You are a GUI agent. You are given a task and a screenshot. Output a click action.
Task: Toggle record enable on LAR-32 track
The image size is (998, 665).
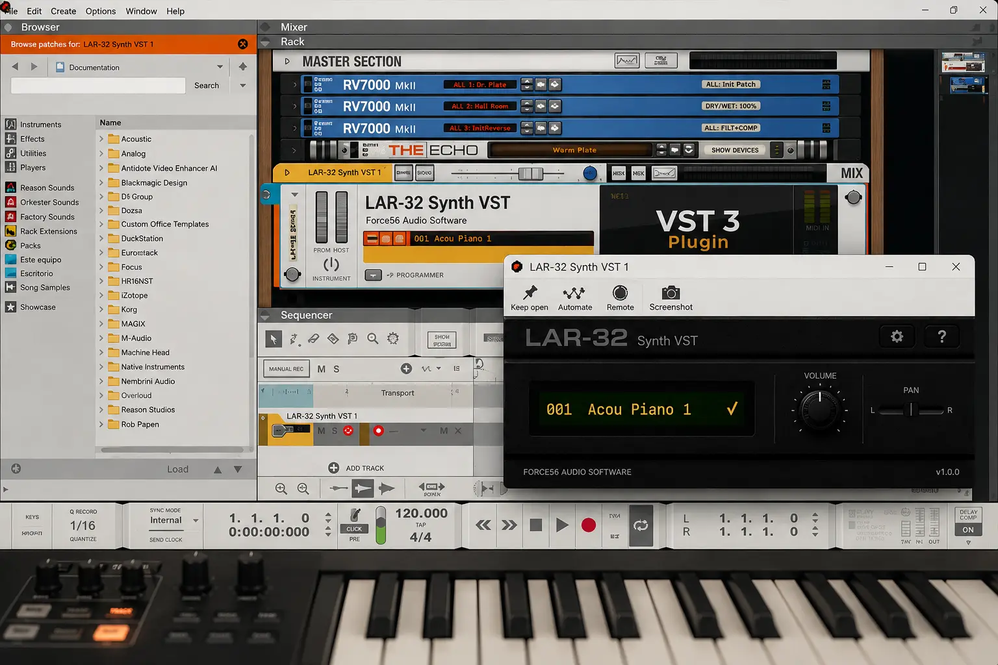(379, 431)
